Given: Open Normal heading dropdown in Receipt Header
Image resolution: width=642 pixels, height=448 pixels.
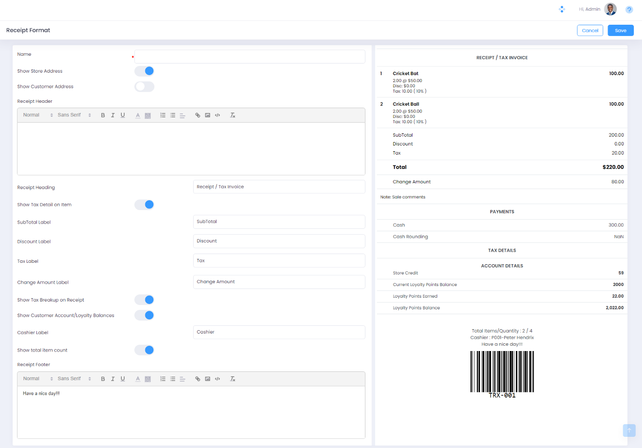Looking at the screenshot, I should (38, 115).
